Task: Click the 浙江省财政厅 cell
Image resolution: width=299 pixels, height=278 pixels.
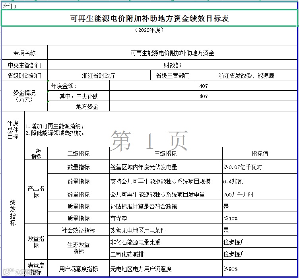Action: [x=99, y=75]
